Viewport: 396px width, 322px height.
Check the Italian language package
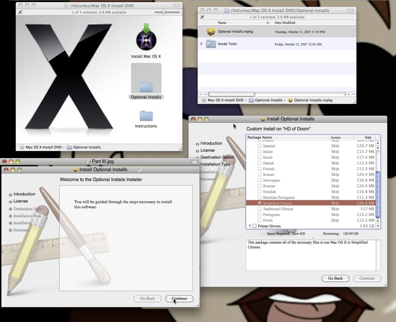(260, 151)
